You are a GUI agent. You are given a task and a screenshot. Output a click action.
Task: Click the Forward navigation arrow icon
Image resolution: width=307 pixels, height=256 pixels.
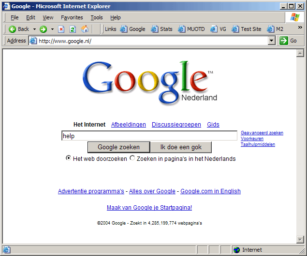[44, 29]
